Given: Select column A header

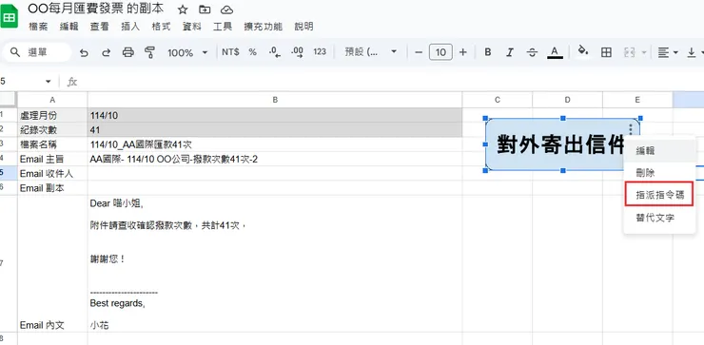Looking at the screenshot, I should click(52, 100).
